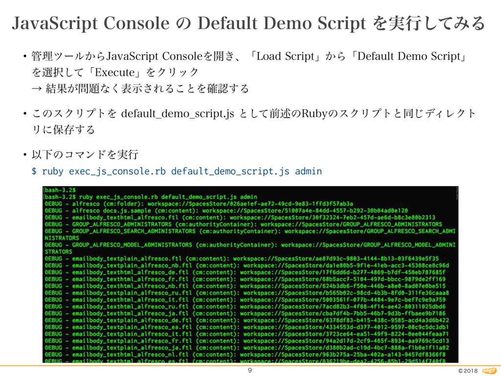Click the slide page number '9'
Image resolution: width=501 pixels, height=376 pixels.
(250, 370)
